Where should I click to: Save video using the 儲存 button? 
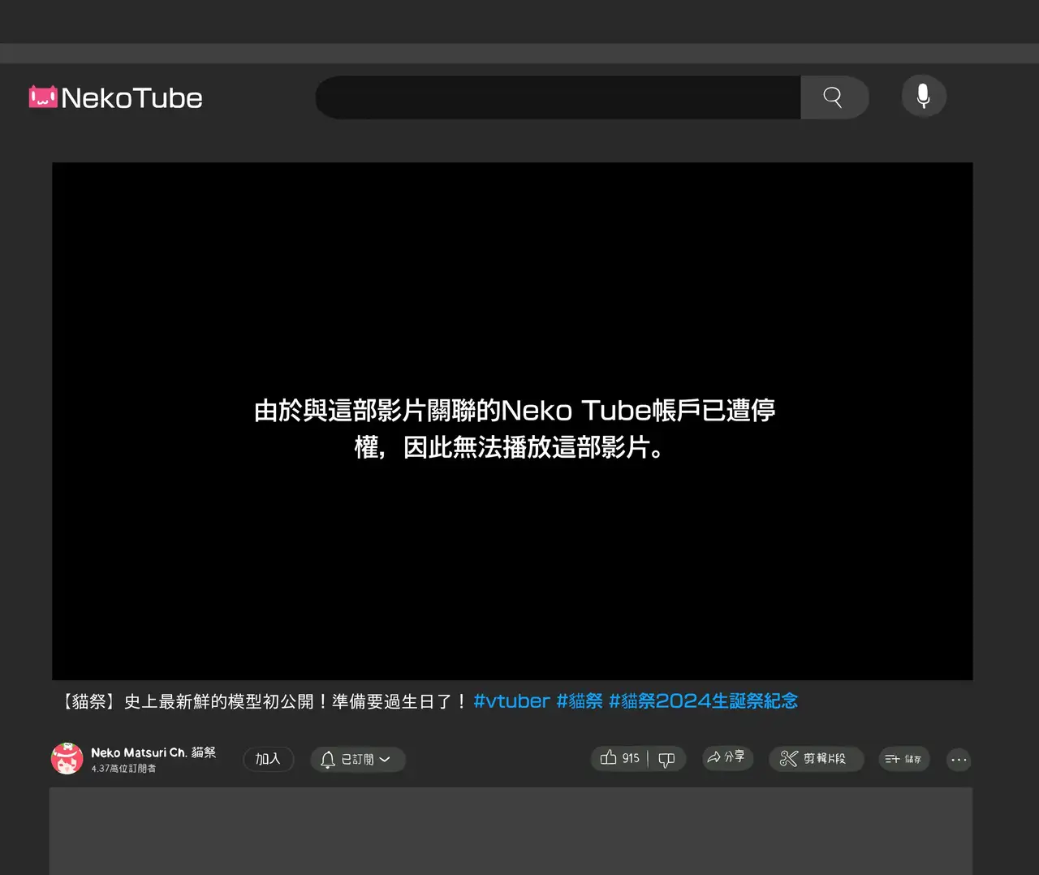coord(903,759)
